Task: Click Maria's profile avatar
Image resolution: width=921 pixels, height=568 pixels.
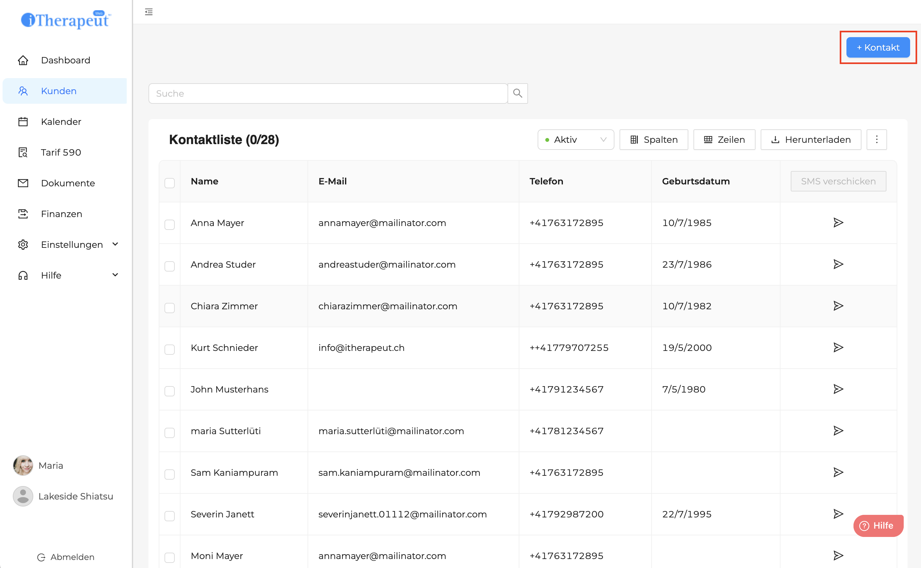Action: coord(23,466)
